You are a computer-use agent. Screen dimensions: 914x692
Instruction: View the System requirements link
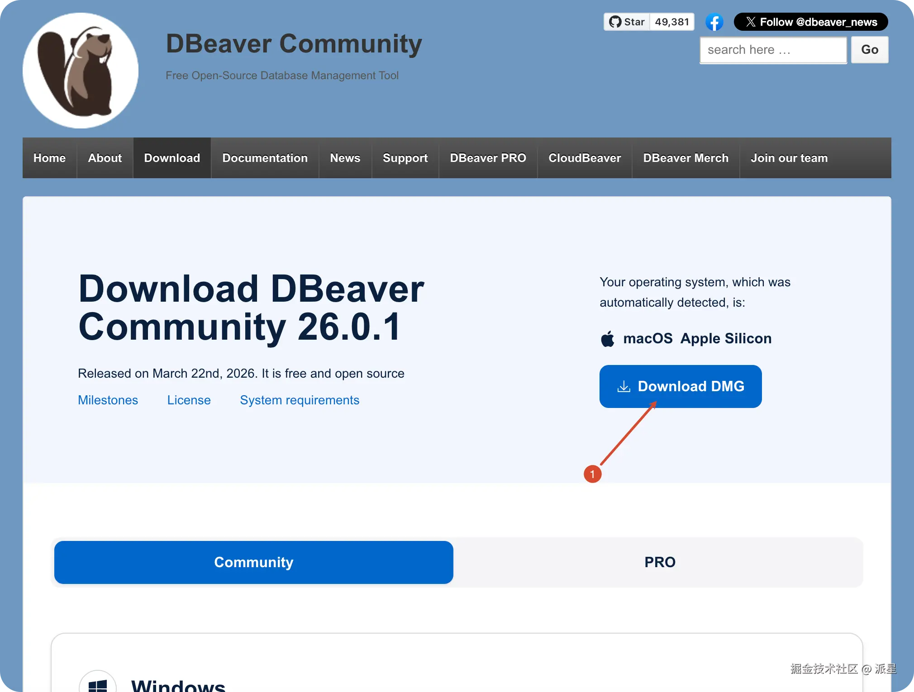299,400
